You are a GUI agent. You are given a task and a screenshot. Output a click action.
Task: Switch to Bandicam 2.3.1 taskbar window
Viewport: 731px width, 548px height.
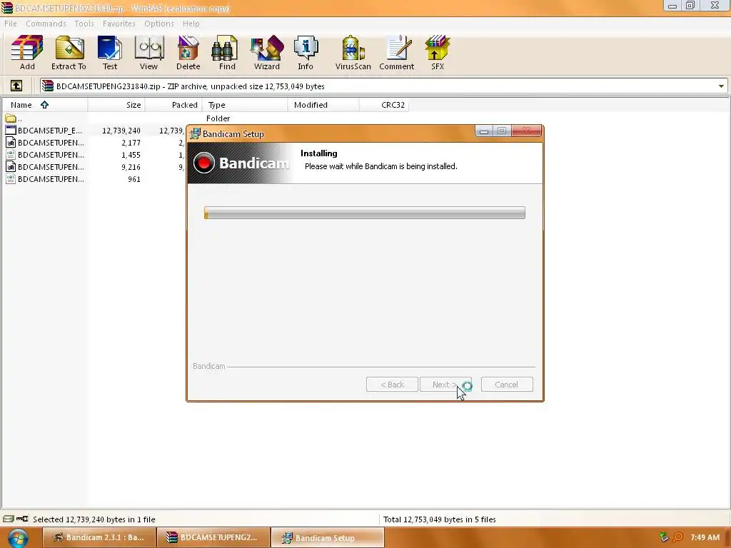click(99, 537)
